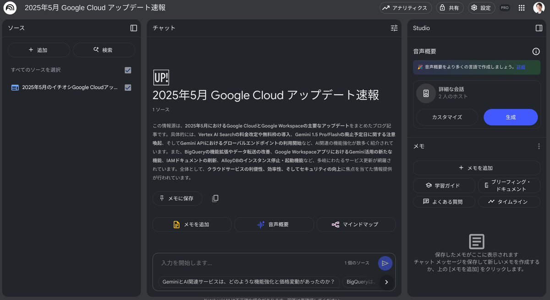Click 検索 to discover sources
The width and height of the screenshot is (550, 300).
coord(104,50)
